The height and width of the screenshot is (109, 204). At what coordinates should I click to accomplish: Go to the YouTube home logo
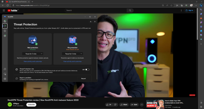[x=12, y=10]
